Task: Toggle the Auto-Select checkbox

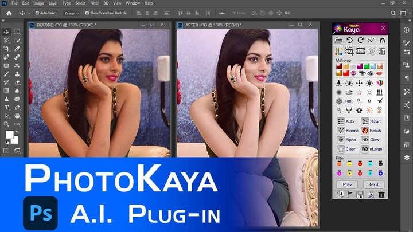Action: click(x=37, y=13)
